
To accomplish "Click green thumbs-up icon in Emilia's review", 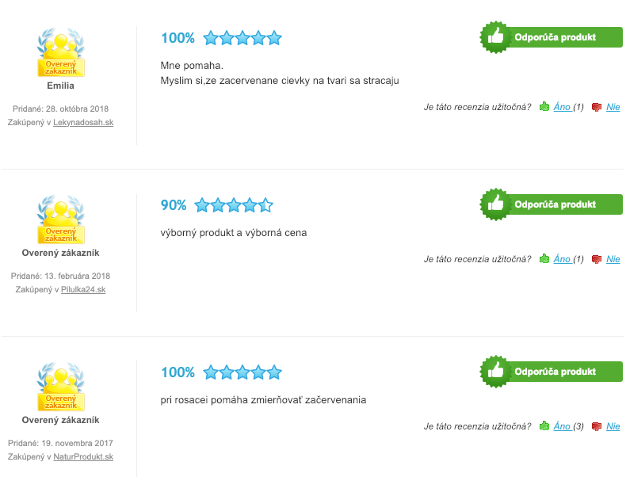I will [544, 106].
